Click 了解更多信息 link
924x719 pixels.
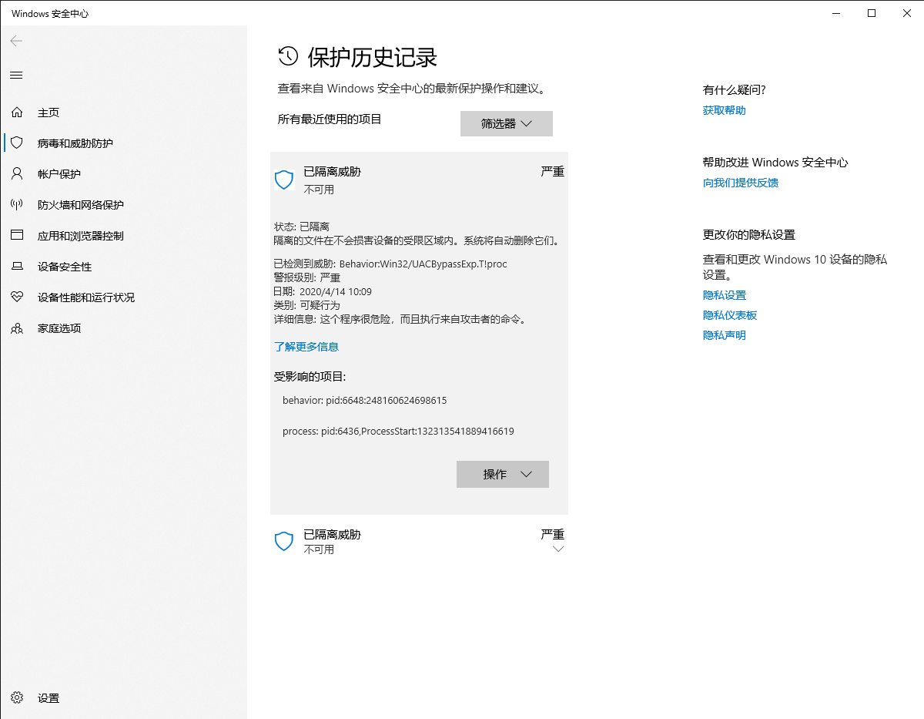pyautogui.click(x=306, y=347)
